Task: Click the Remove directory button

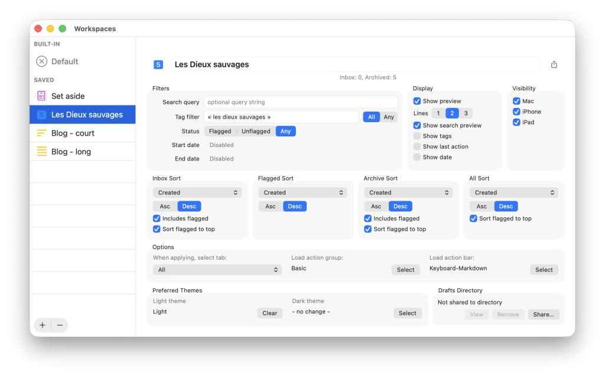Action: click(x=508, y=314)
